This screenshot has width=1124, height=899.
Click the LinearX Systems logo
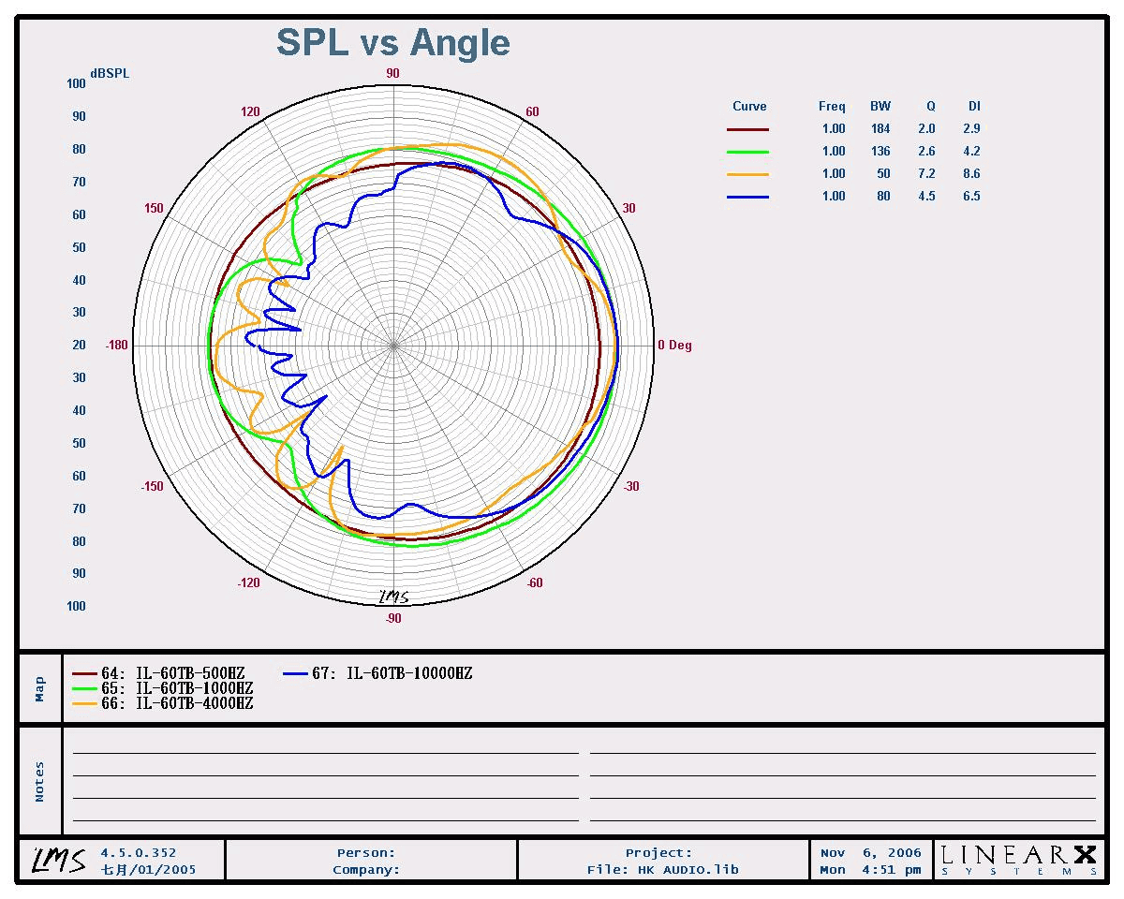[1018, 860]
